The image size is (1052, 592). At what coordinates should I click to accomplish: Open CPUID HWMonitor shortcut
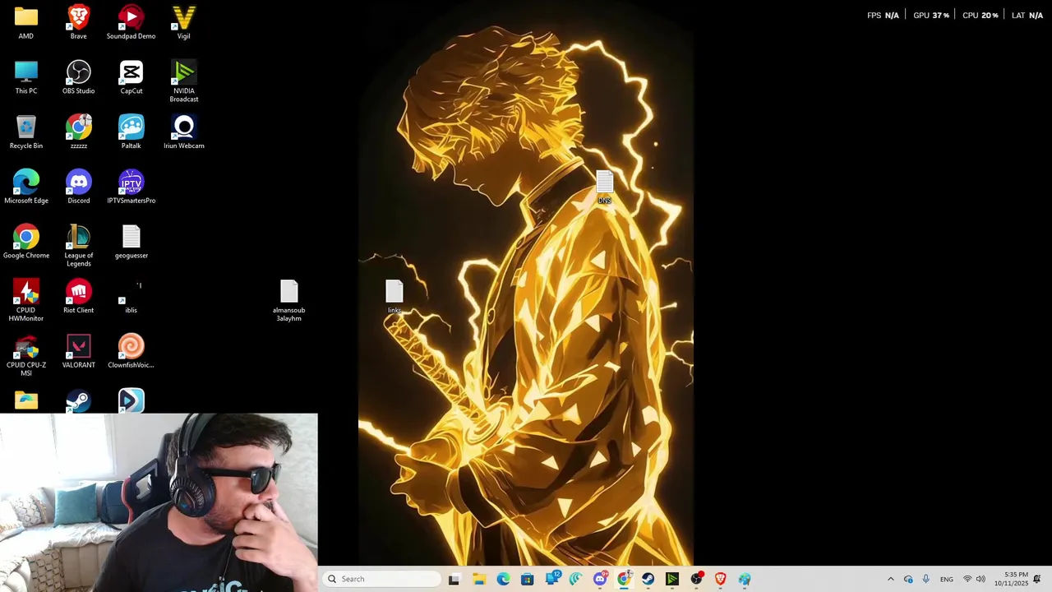point(26,301)
